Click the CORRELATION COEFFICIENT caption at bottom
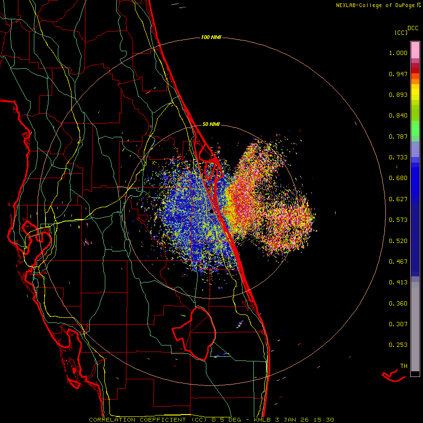423x423 pixels. 212,420
